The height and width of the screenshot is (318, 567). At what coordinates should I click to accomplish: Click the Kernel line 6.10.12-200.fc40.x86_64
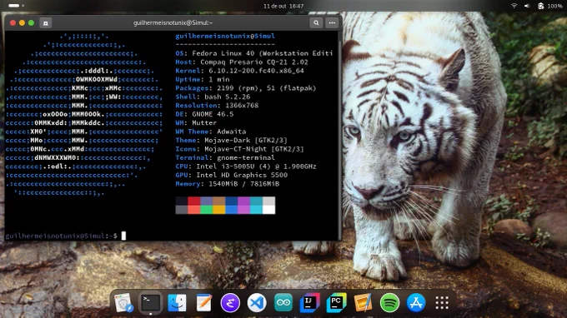pyautogui.click(x=239, y=71)
